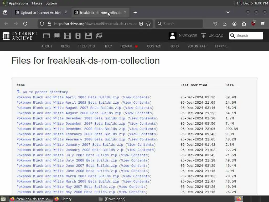Close the freakleak-ds-rom-collection tab
The image size is (269, 202).
coord(125,12)
